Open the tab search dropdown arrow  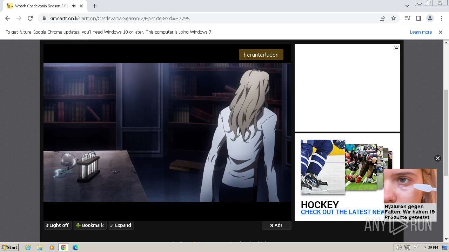click(407, 6)
